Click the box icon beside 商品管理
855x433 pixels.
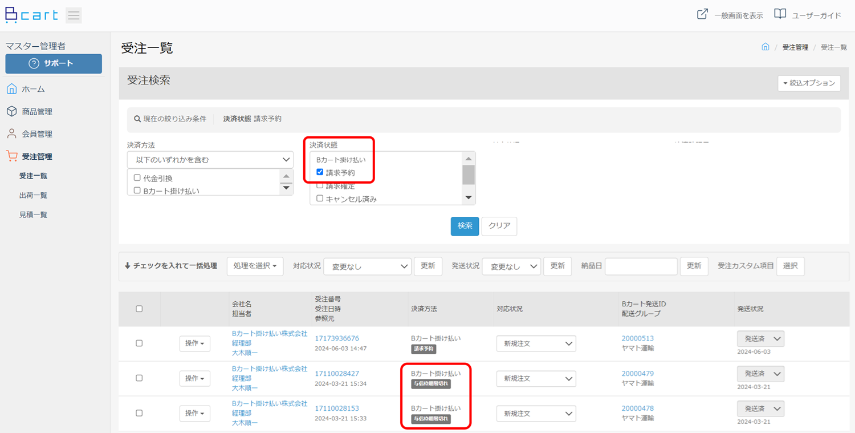point(11,111)
